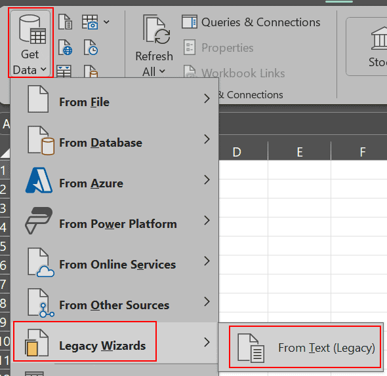Click the From File chevron arrow

(207, 99)
